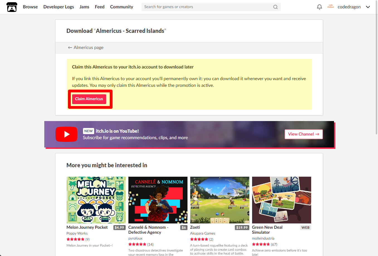Click the $4.99 price tag
The image size is (378, 256).
tap(119, 228)
